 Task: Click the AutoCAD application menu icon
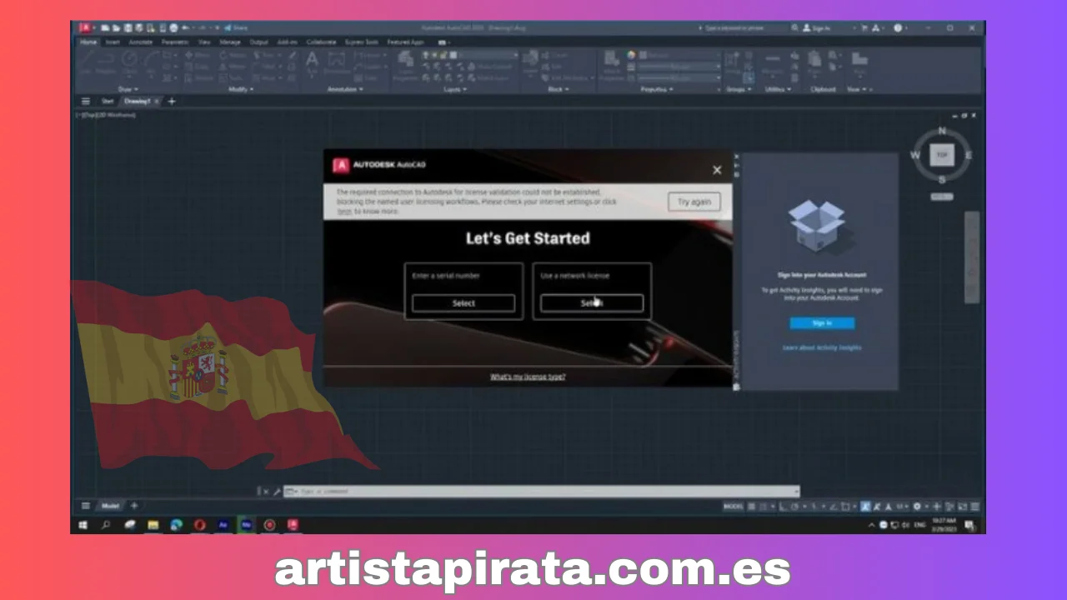coord(85,27)
